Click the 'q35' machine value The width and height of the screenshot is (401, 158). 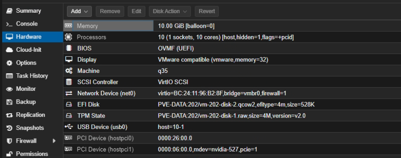tap(163, 71)
